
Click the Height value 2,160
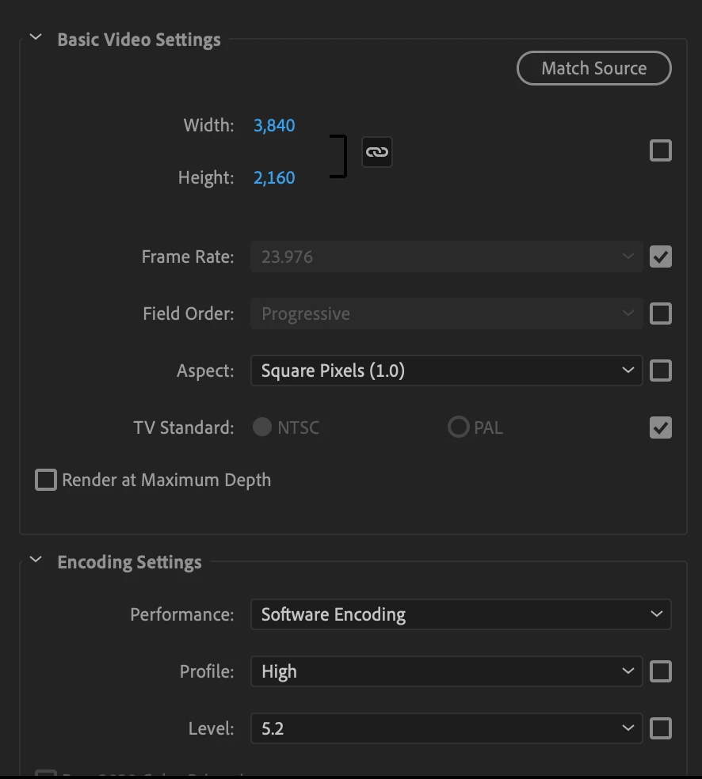274,178
